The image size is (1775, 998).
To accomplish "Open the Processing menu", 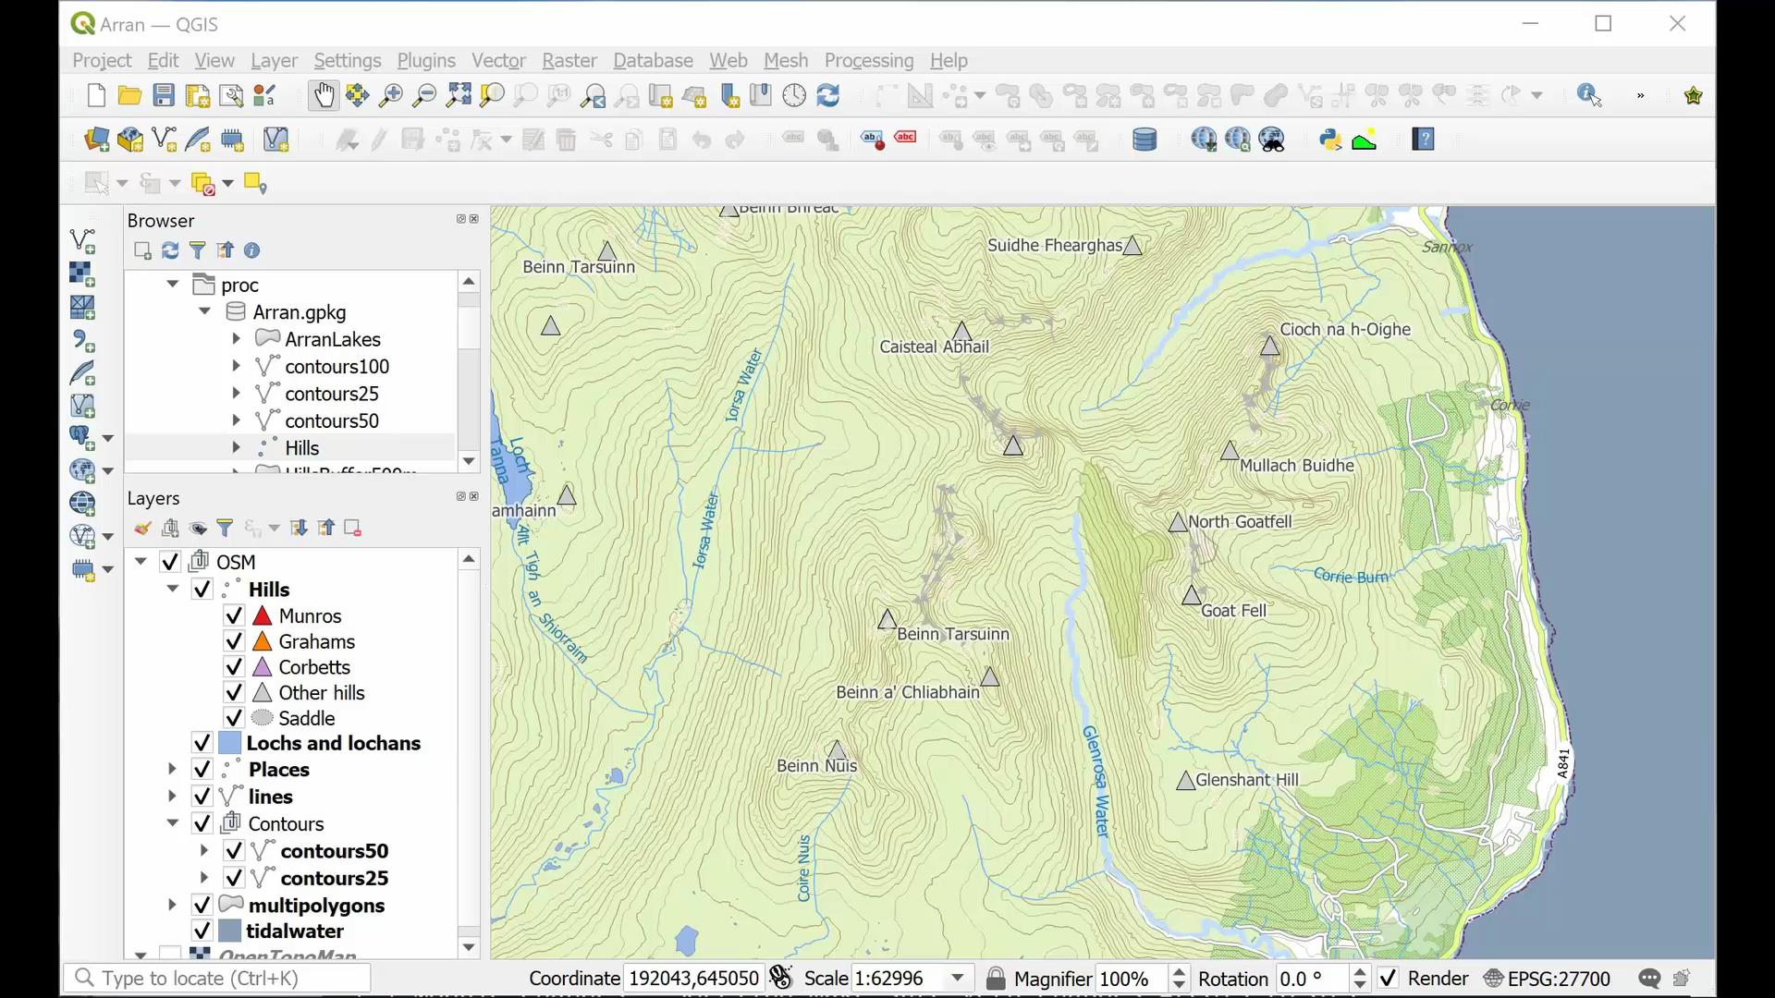I will (868, 60).
